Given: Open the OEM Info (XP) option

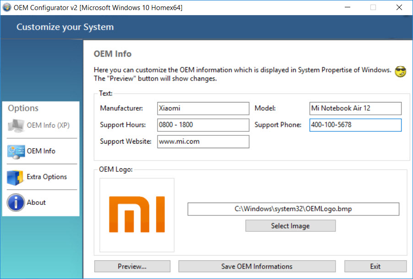Looking at the screenshot, I should pos(48,125).
